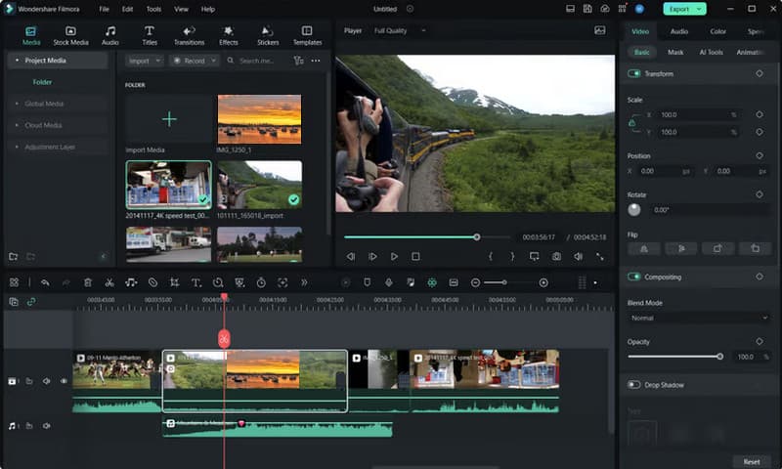This screenshot has height=469, width=782.
Task: Open the Blend Mode dropdown
Action: tap(698, 319)
